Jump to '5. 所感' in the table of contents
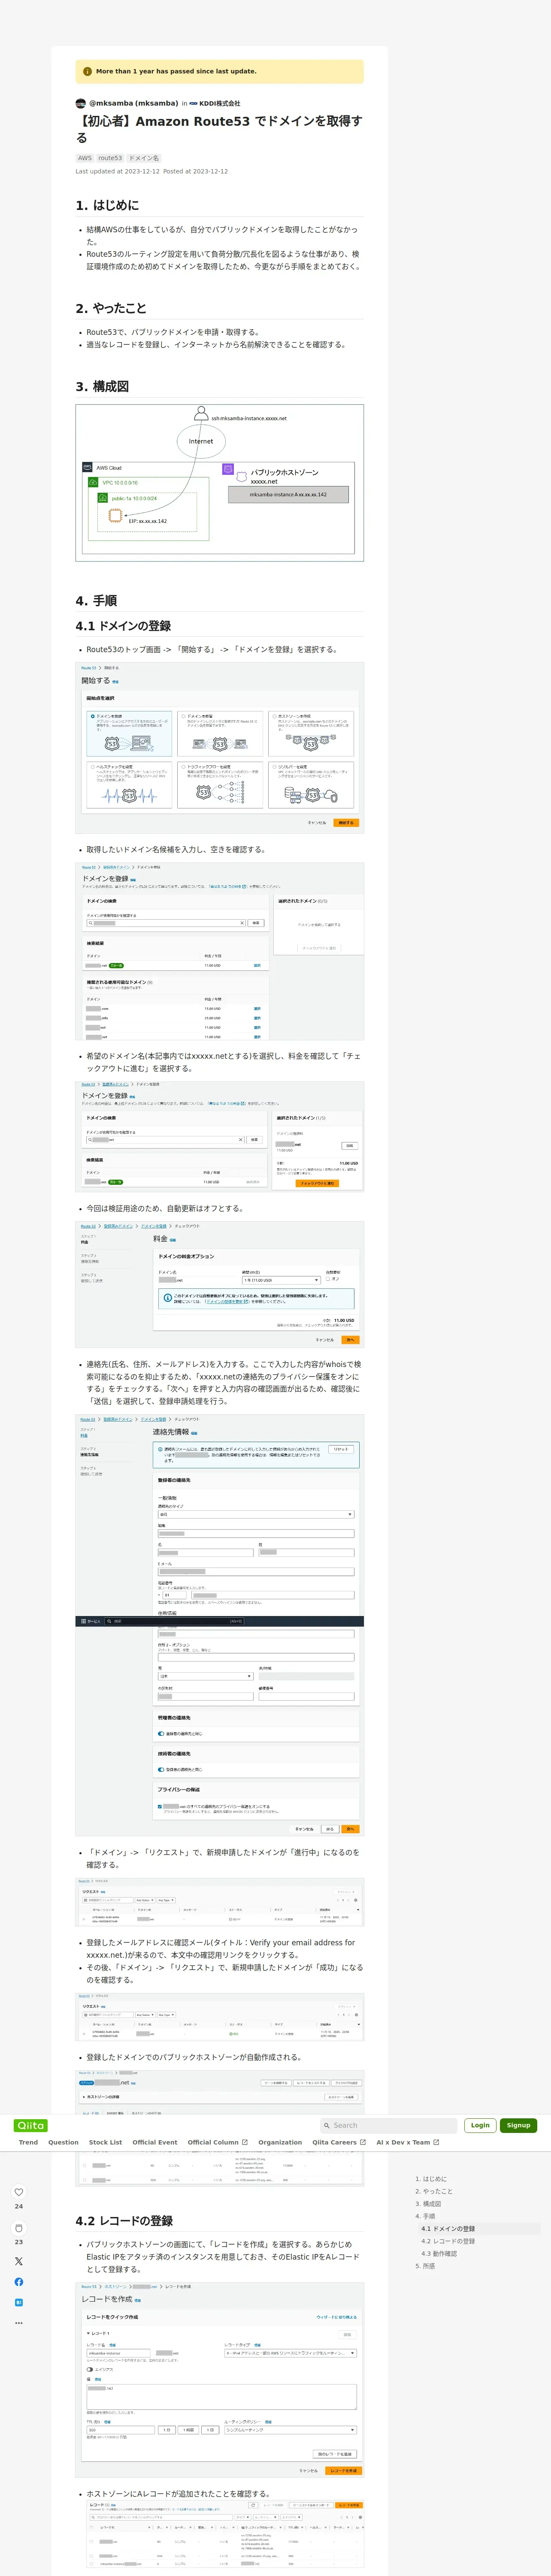Image resolution: width=551 pixels, height=2576 pixels. click(425, 2266)
